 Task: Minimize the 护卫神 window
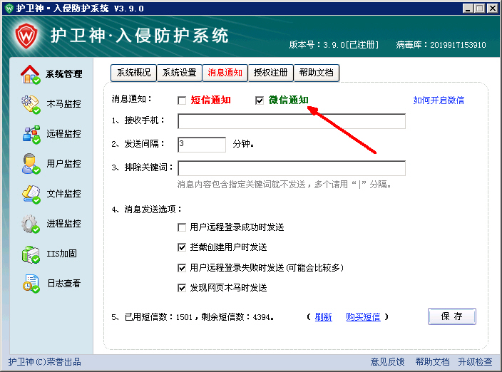pyautogui.click(x=468, y=9)
